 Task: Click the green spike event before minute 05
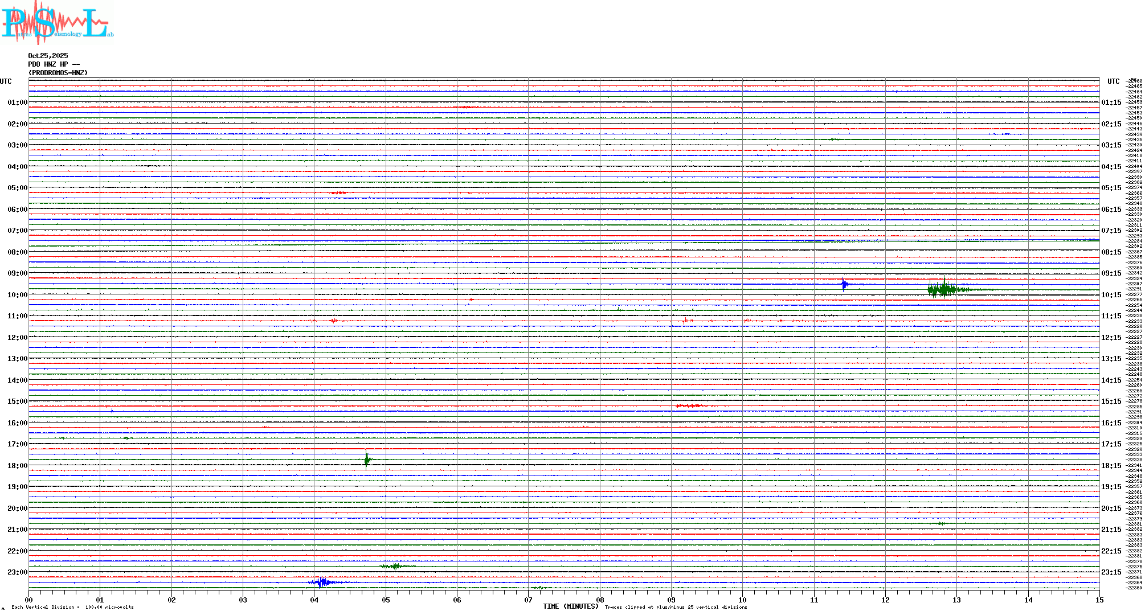coord(366,460)
